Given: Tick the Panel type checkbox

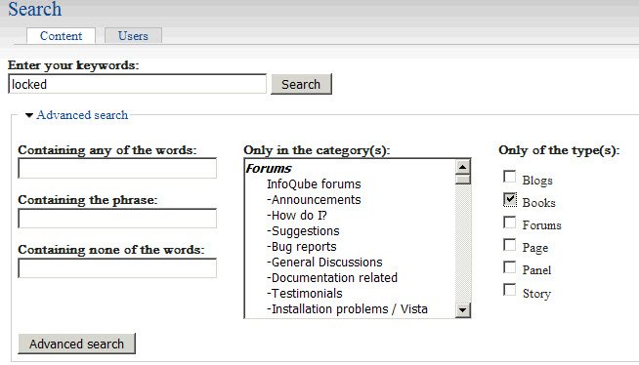Looking at the screenshot, I should (x=509, y=267).
